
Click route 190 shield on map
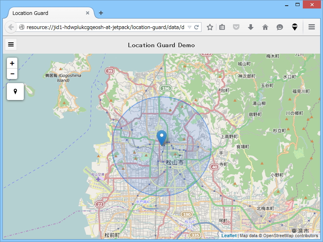(x=187, y=214)
